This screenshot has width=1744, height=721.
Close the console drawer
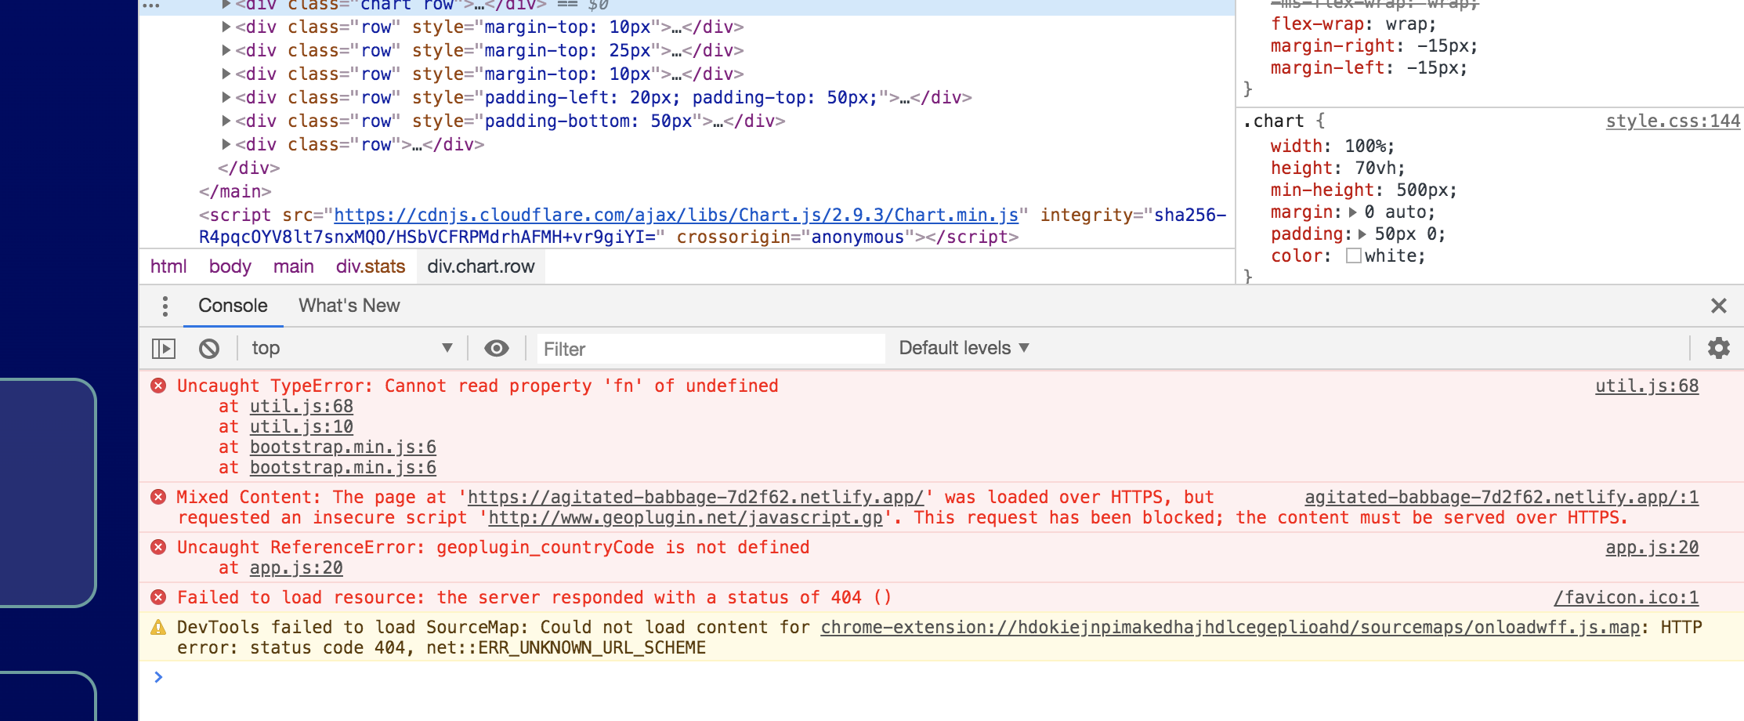(1719, 306)
